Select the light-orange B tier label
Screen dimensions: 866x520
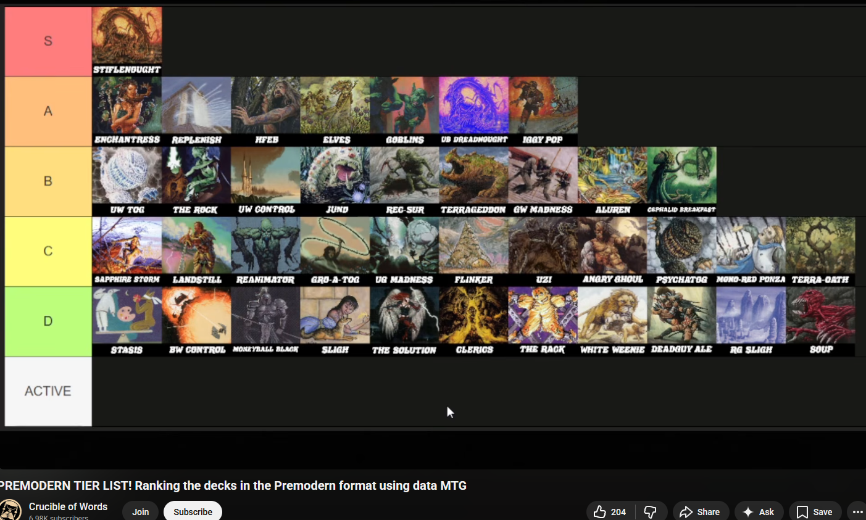48,181
